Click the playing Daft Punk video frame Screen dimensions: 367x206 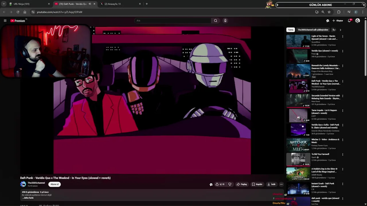tap(152, 100)
